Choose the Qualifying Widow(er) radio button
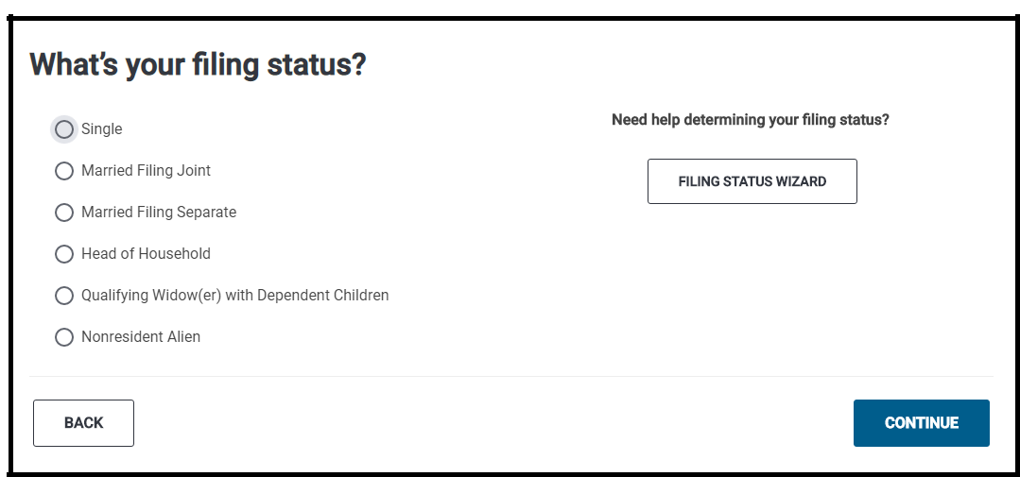The height and width of the screenshot is (477, 1020). 63,296
